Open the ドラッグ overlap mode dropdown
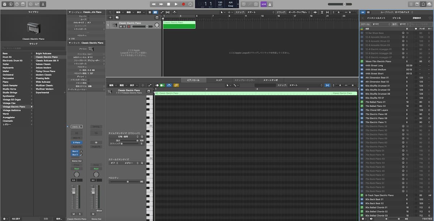The width and height of the screenshot is (434, 221). (x=299, y=12)
